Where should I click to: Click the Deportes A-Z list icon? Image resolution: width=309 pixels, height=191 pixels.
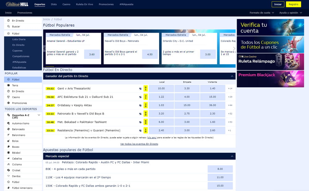[8, 115]
